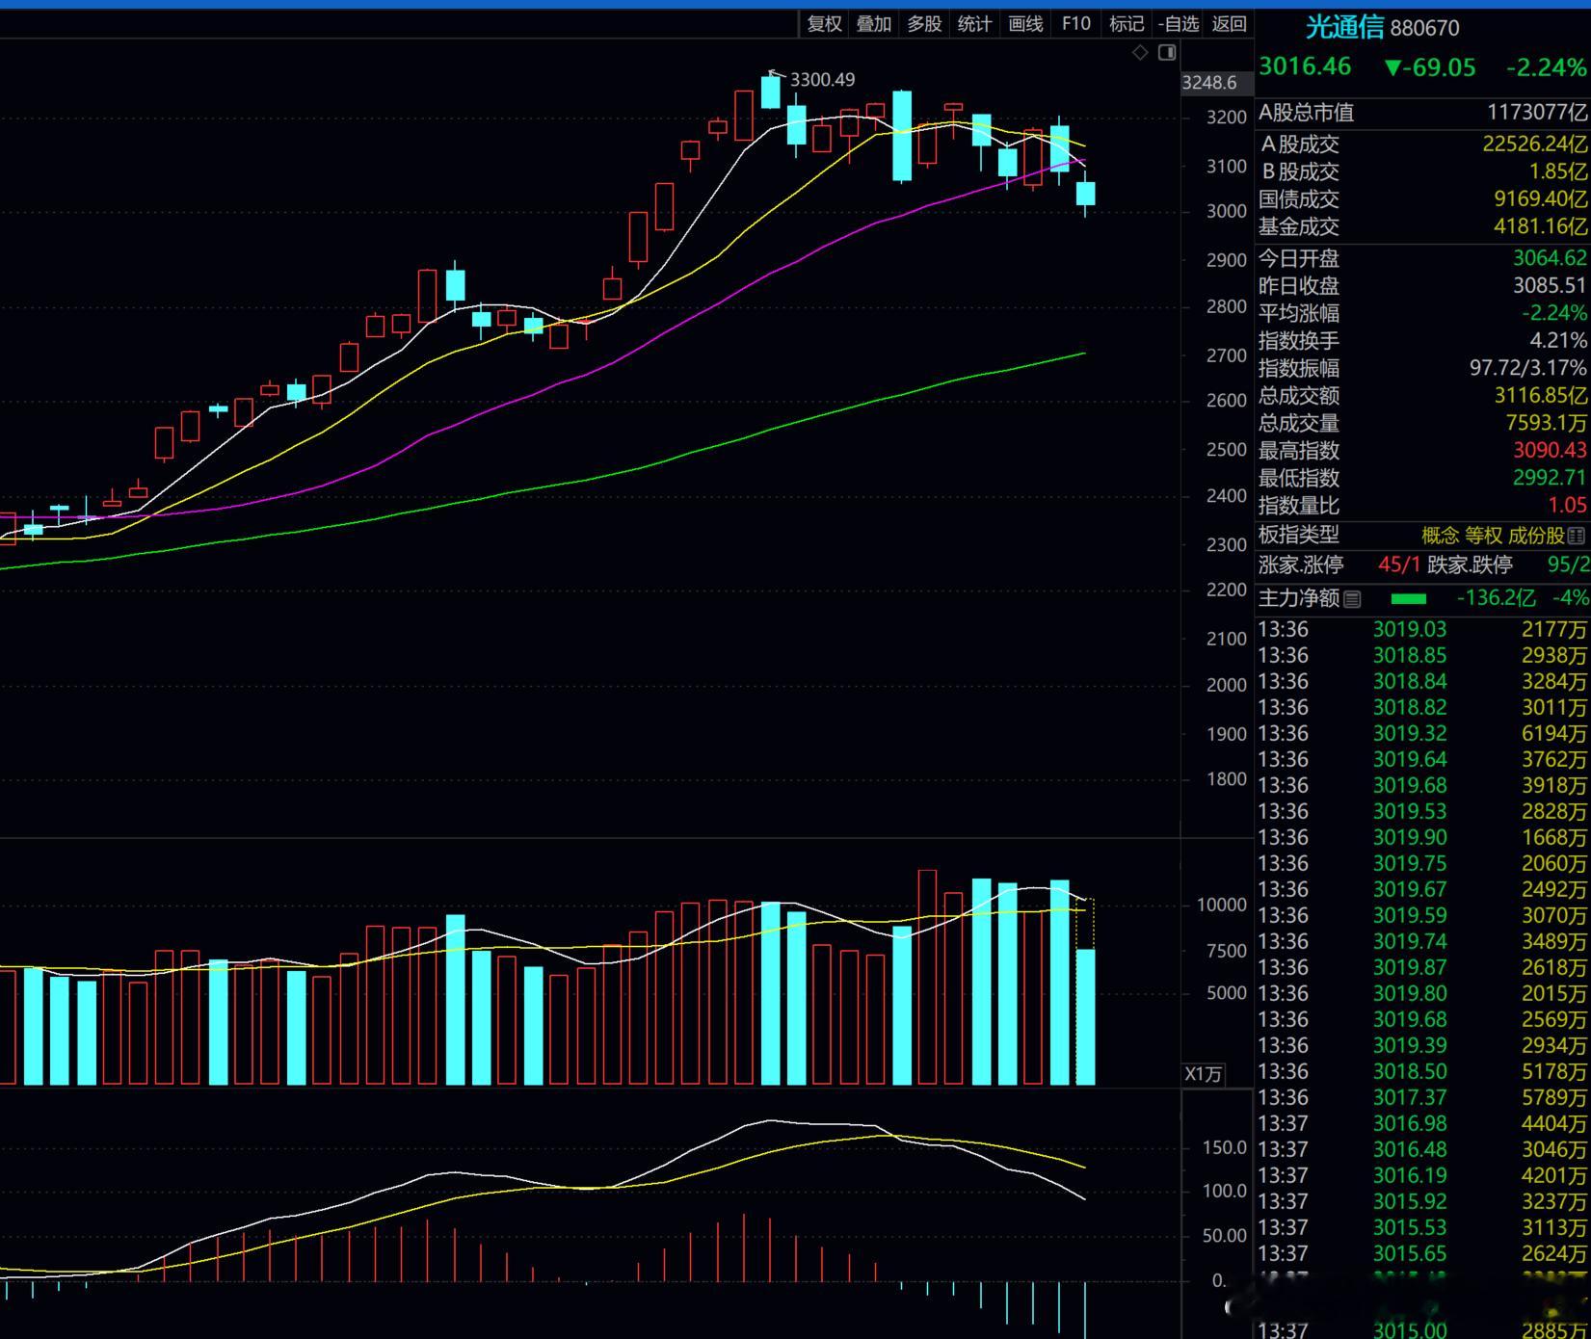Open the 复权 adjustment menu
The image size is (1591, 1339).
click(825, 24)
